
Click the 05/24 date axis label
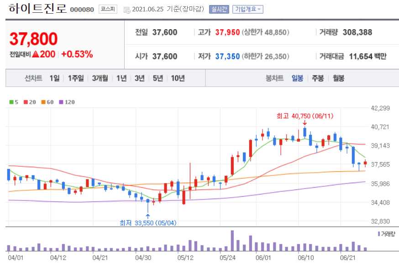coord(227,258)
